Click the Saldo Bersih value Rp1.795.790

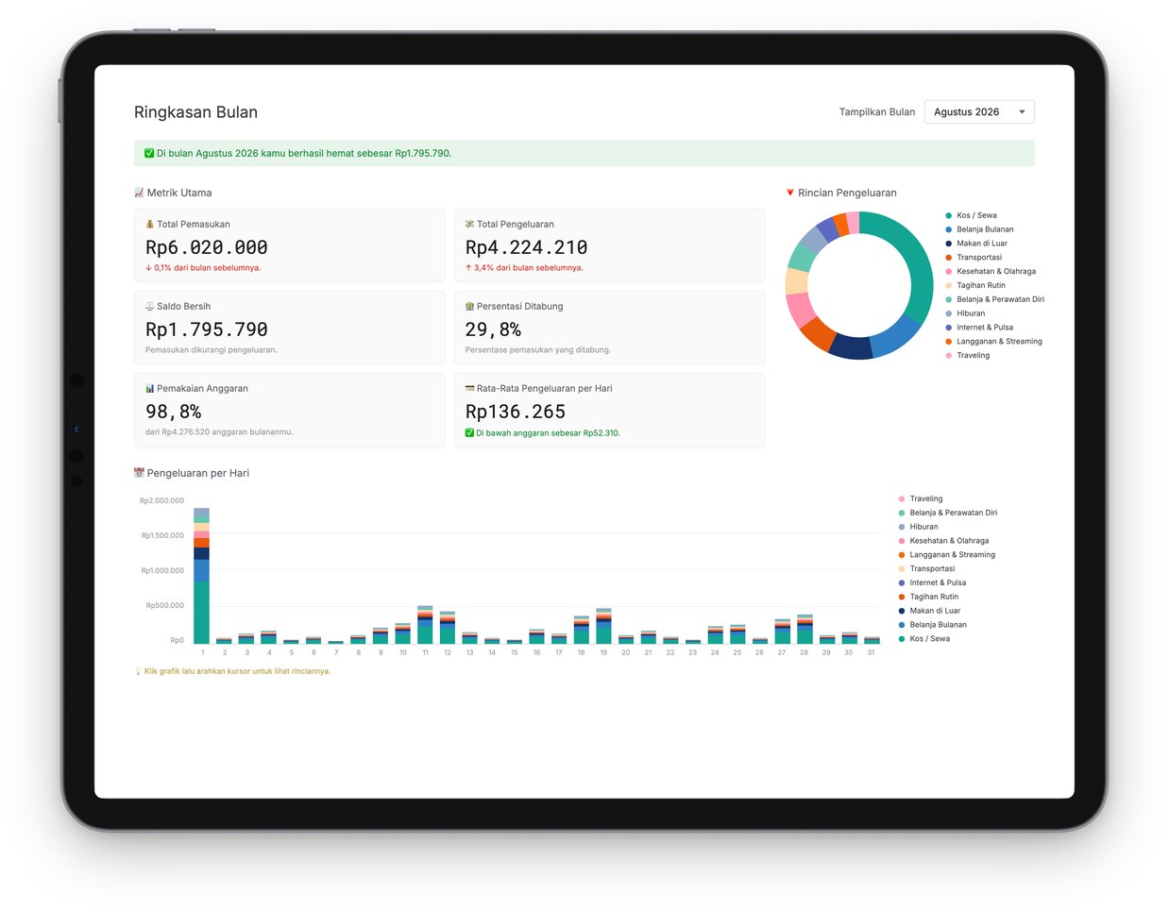coord(207,329)
